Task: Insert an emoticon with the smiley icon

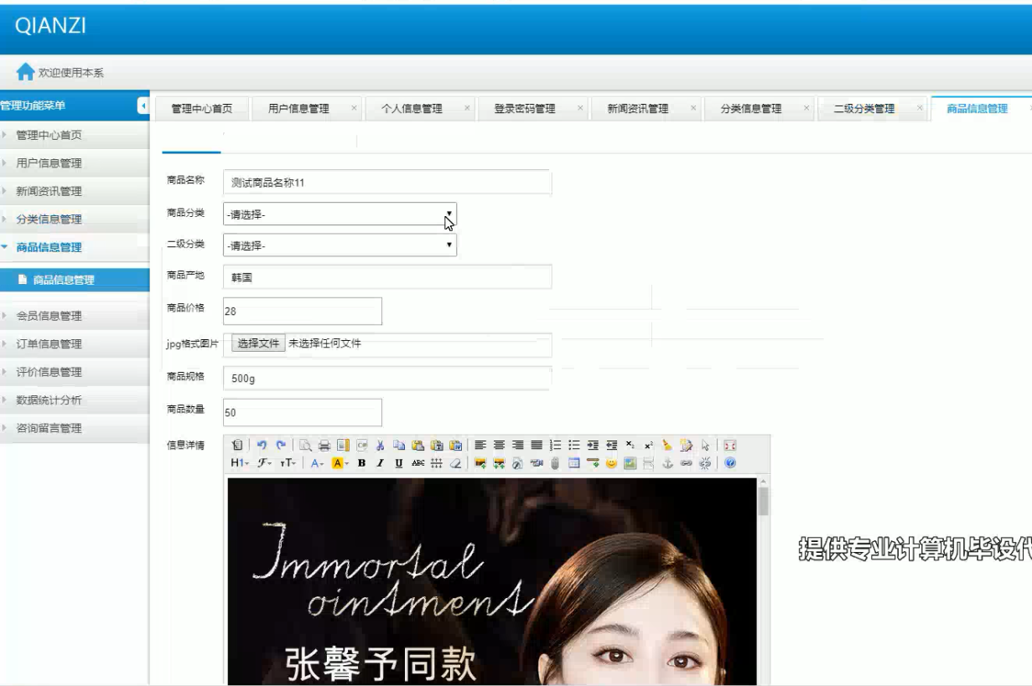Action: [x=611, y=463]
